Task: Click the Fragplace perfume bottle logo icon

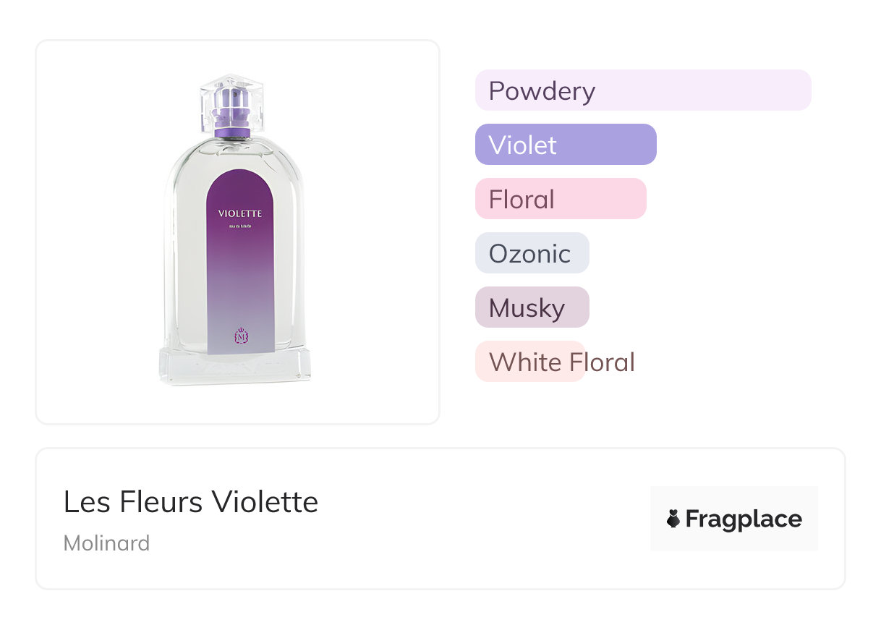Action: click(x=673, y=519)
